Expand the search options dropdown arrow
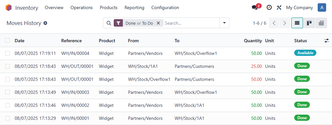The width and height of the screenshot is (332, 125). [x=224, y=23]
